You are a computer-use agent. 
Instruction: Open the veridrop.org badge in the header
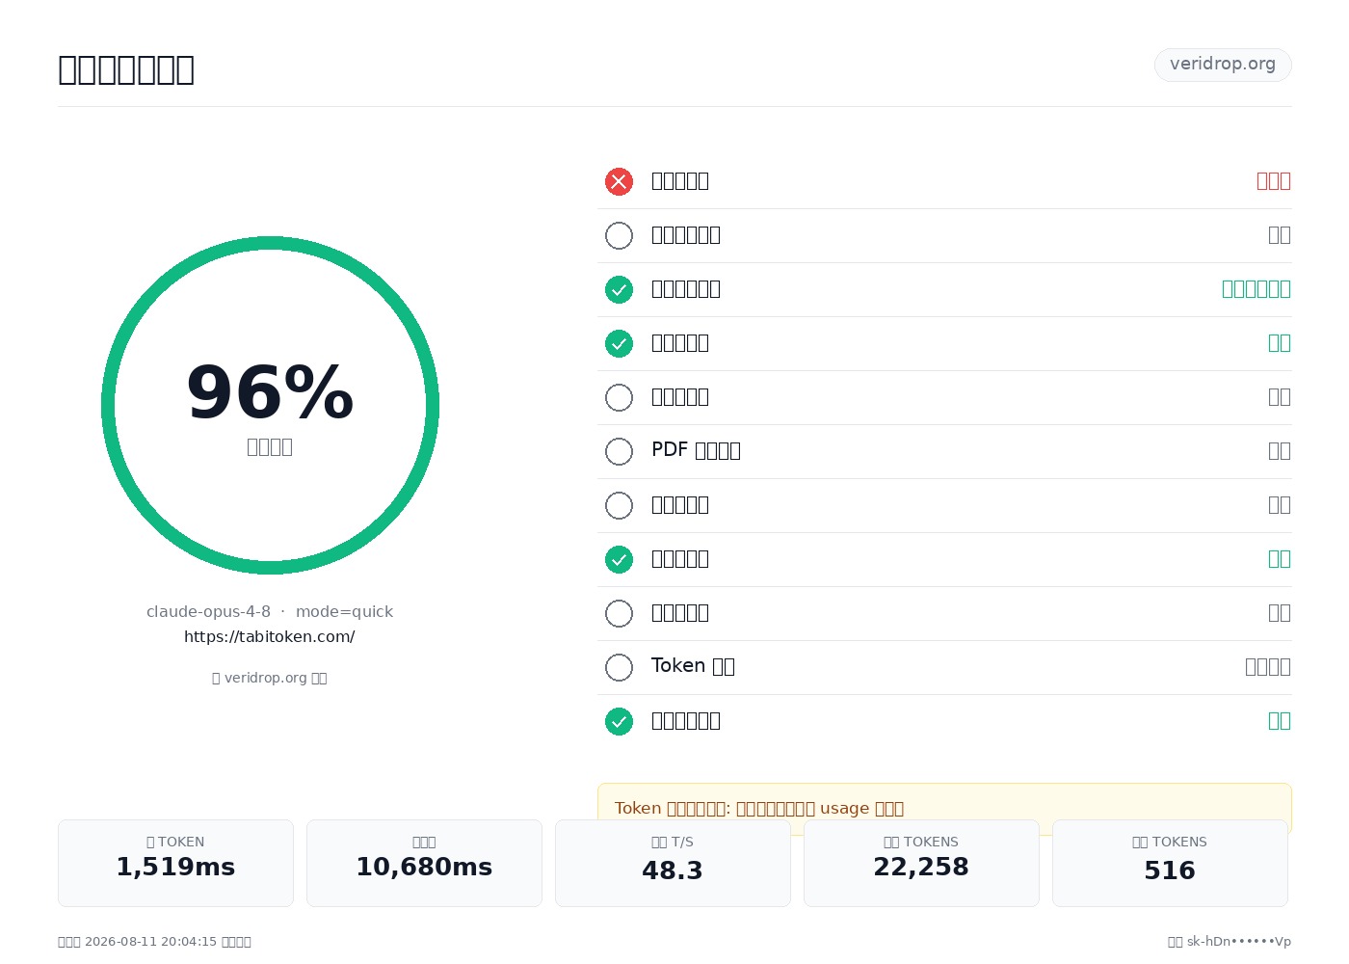[1223, 65]
